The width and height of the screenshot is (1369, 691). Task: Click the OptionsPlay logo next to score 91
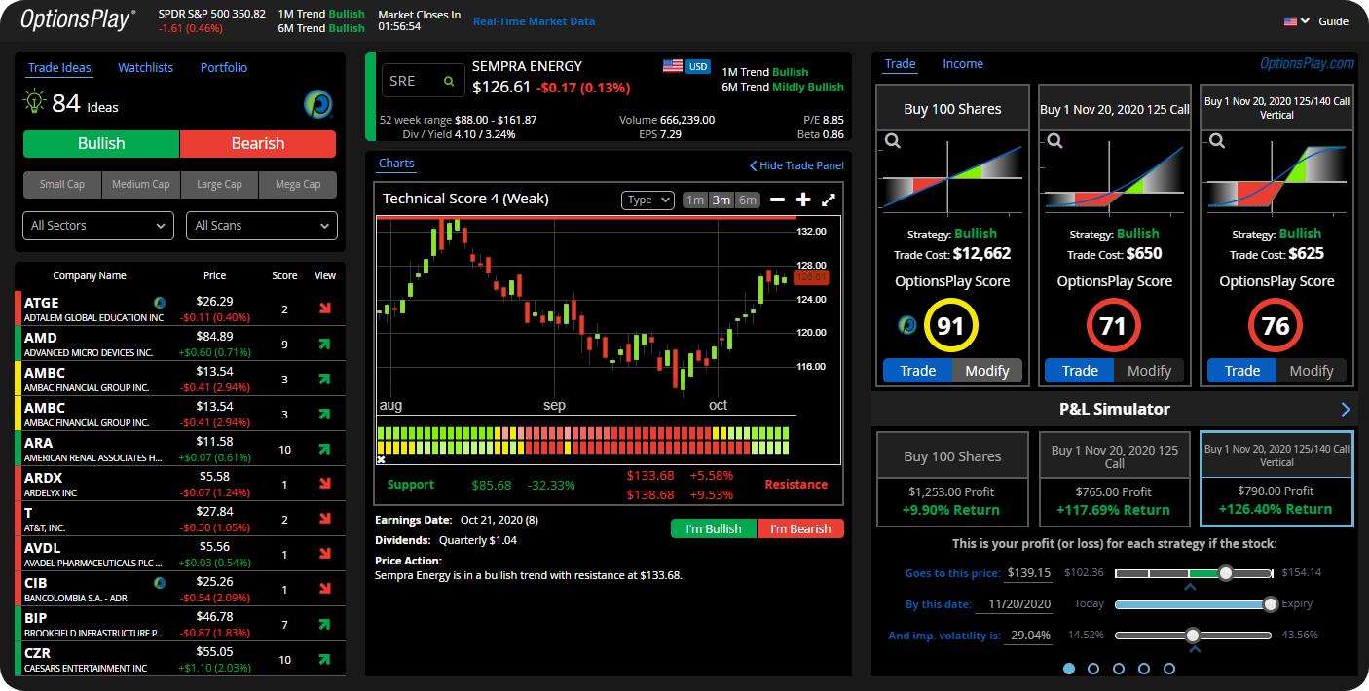[906, 325]
